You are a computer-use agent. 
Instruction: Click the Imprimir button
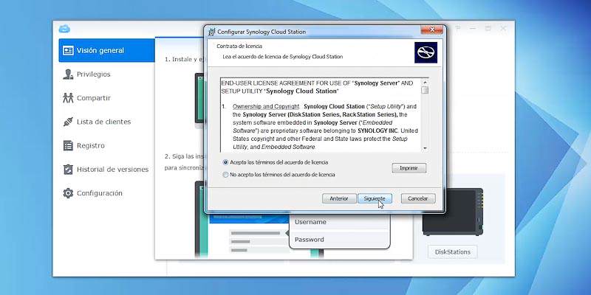(x=409, y=168)
